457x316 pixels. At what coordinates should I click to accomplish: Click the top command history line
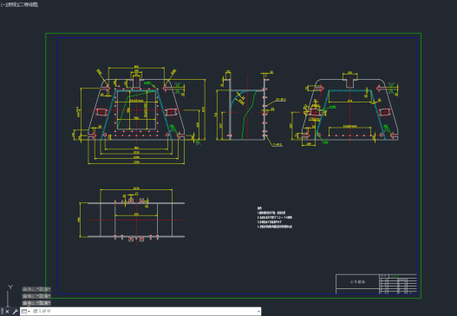[x=36, y=289]
